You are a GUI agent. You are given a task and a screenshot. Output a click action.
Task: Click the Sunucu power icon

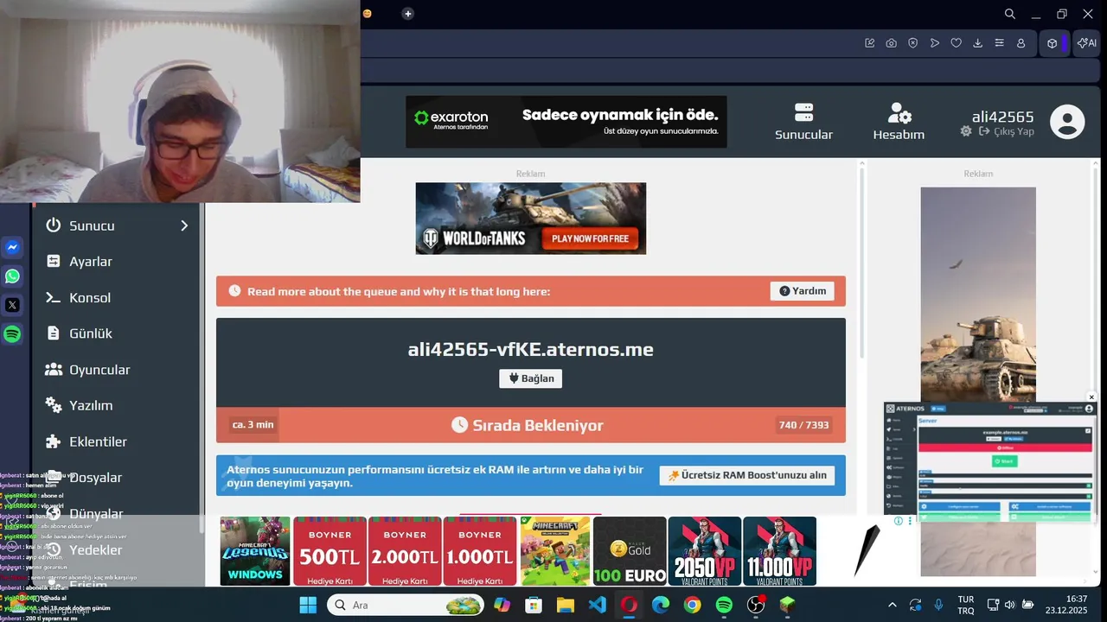coord(54,225)
